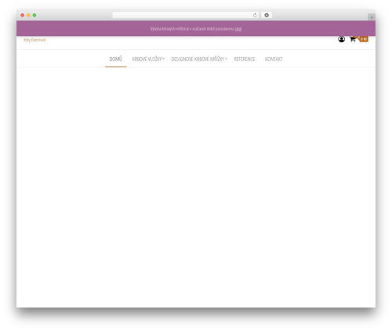Go to the DOMŮ menu item
Image resolution: width=392 pixels, height=331 pixels.
tap(115, 59)
